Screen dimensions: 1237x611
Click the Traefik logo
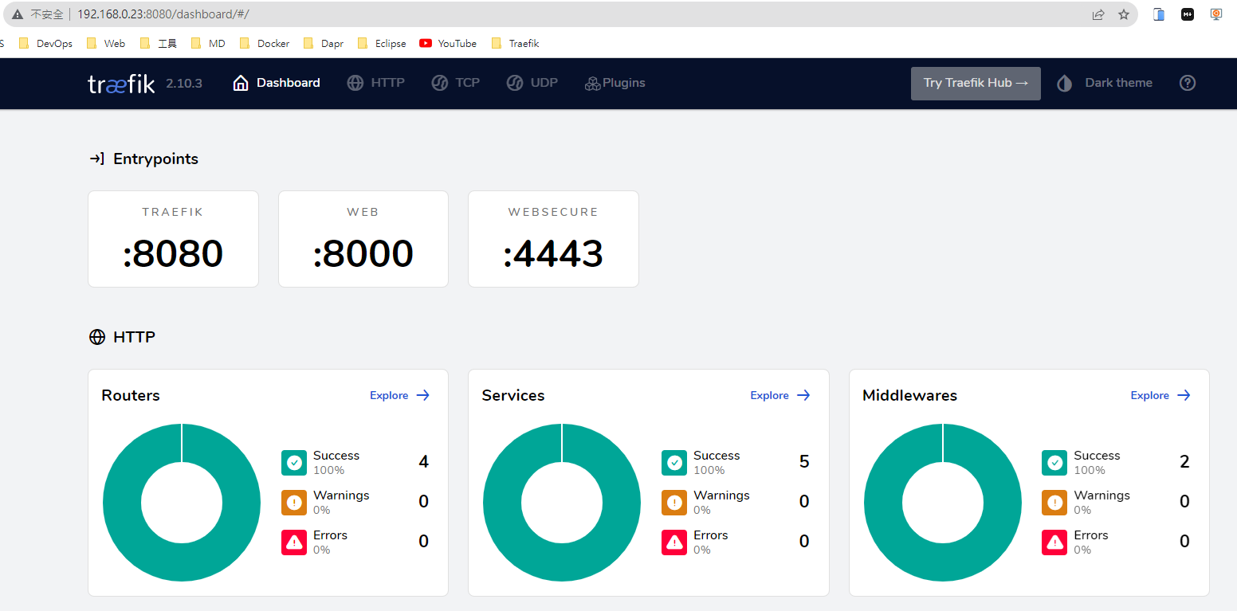[x=121, y=84]
